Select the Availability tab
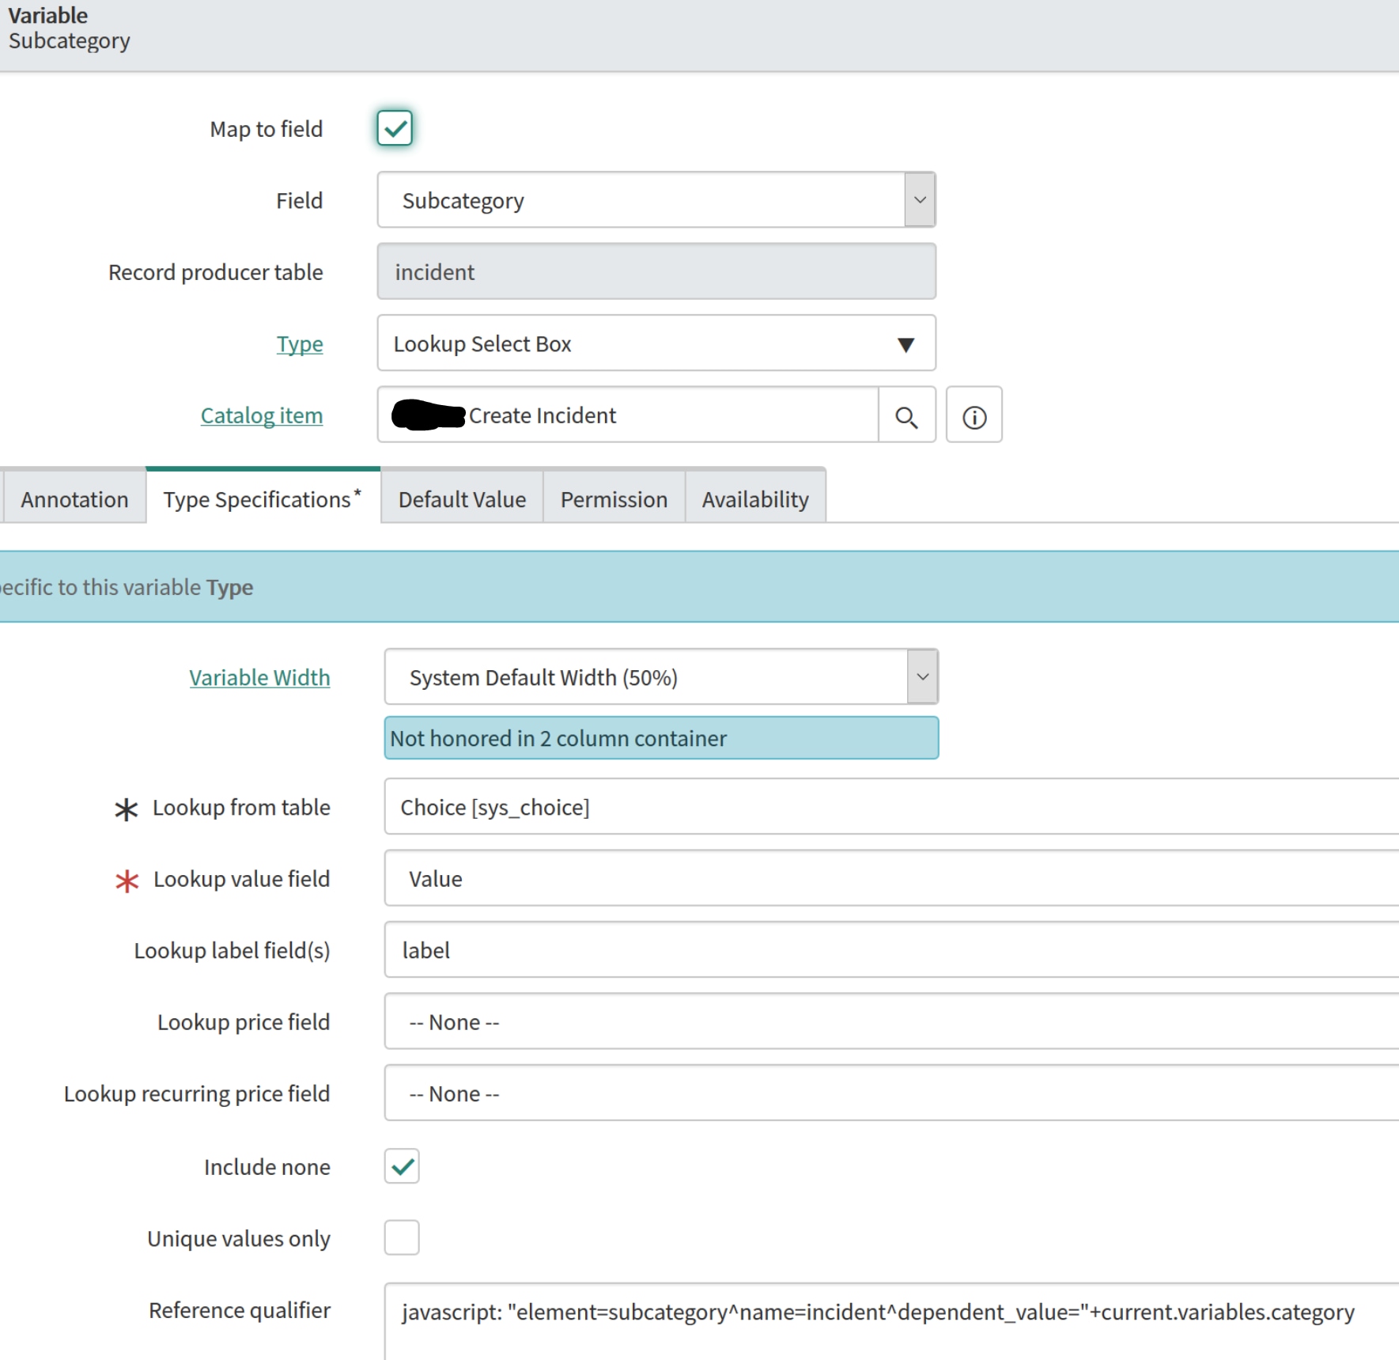 click(754, 498)
